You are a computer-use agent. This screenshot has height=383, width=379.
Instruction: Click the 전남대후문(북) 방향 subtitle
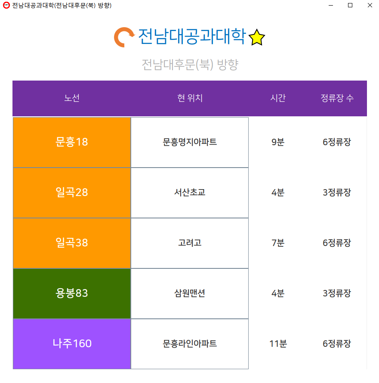pyautogui.click(x=190, y=65)
